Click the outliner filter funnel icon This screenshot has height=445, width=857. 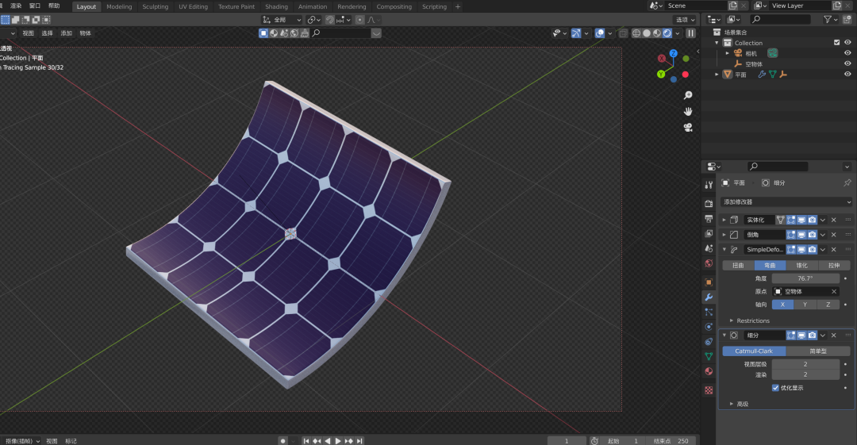pos(828,19)
